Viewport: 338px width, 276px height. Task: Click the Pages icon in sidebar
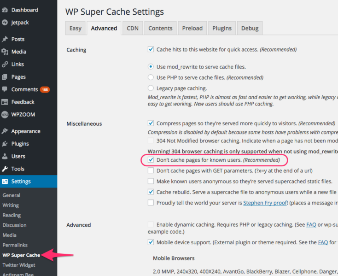point(5,77)
